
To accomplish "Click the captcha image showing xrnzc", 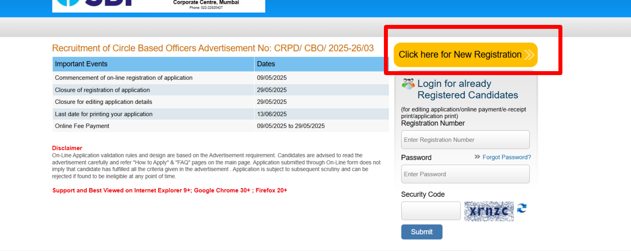I will click(x=489, y=211).
